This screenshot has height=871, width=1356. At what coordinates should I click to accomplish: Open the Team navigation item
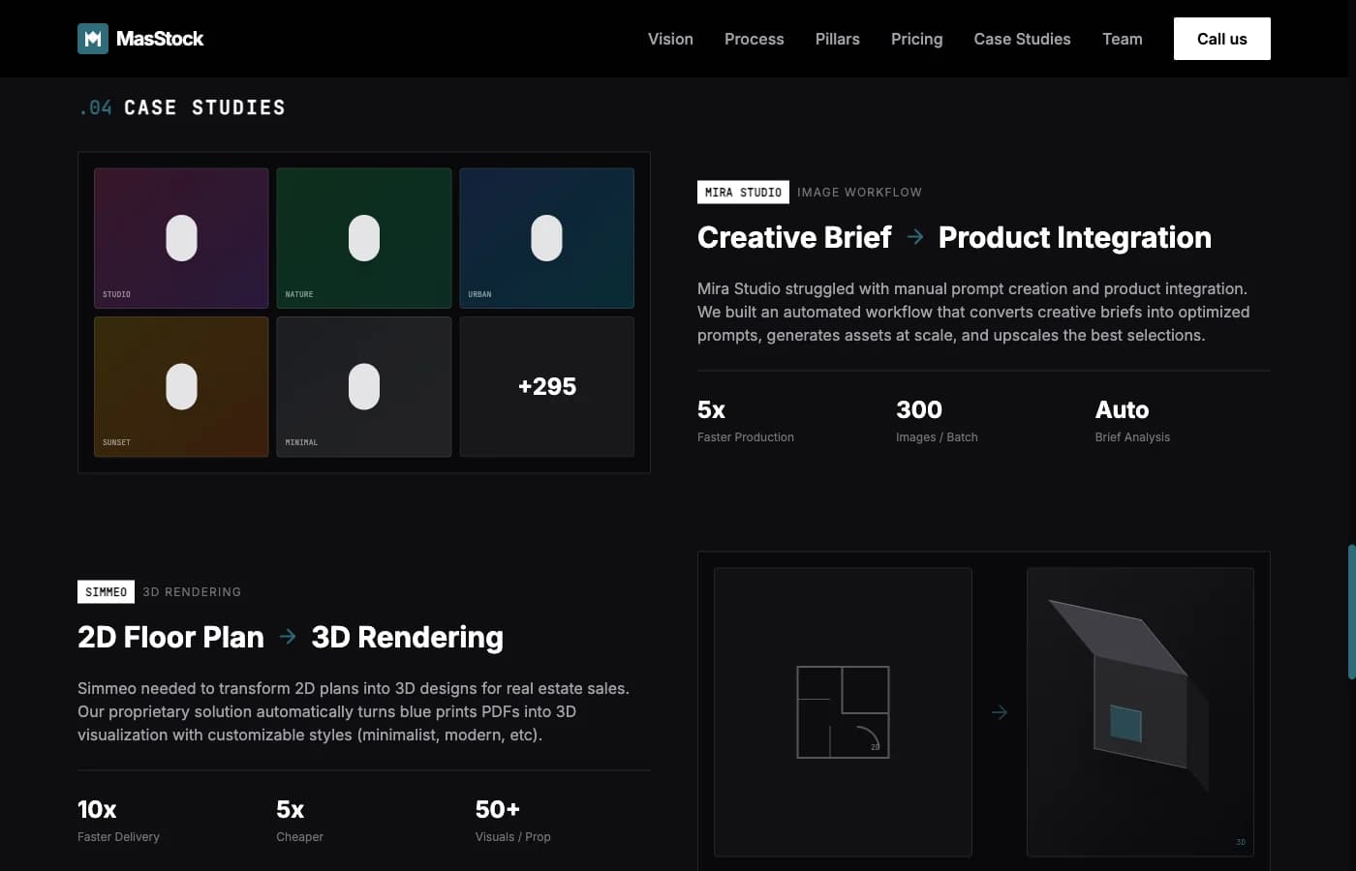(1123, 39)
